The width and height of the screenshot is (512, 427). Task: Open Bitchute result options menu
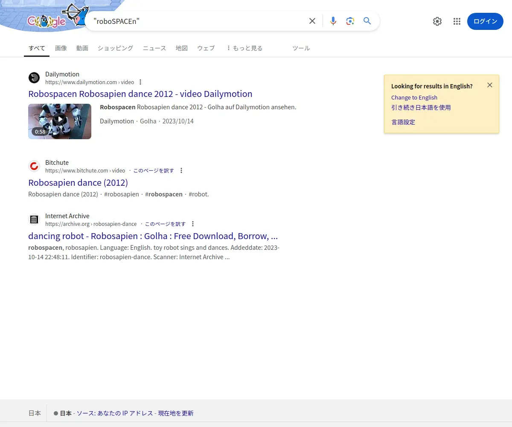(x=181, y=170)
